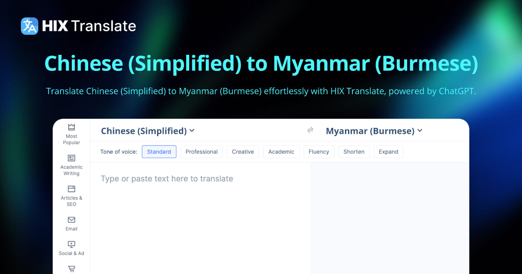Click the HIX Translate logo icon

tap(29, 26)
